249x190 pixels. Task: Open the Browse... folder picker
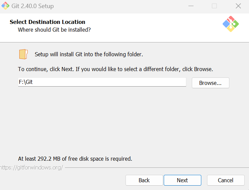210,83
